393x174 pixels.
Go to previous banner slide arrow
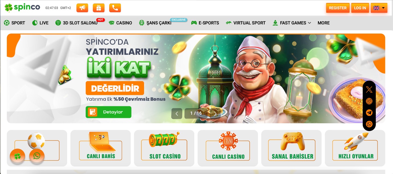tap(177, 113)
